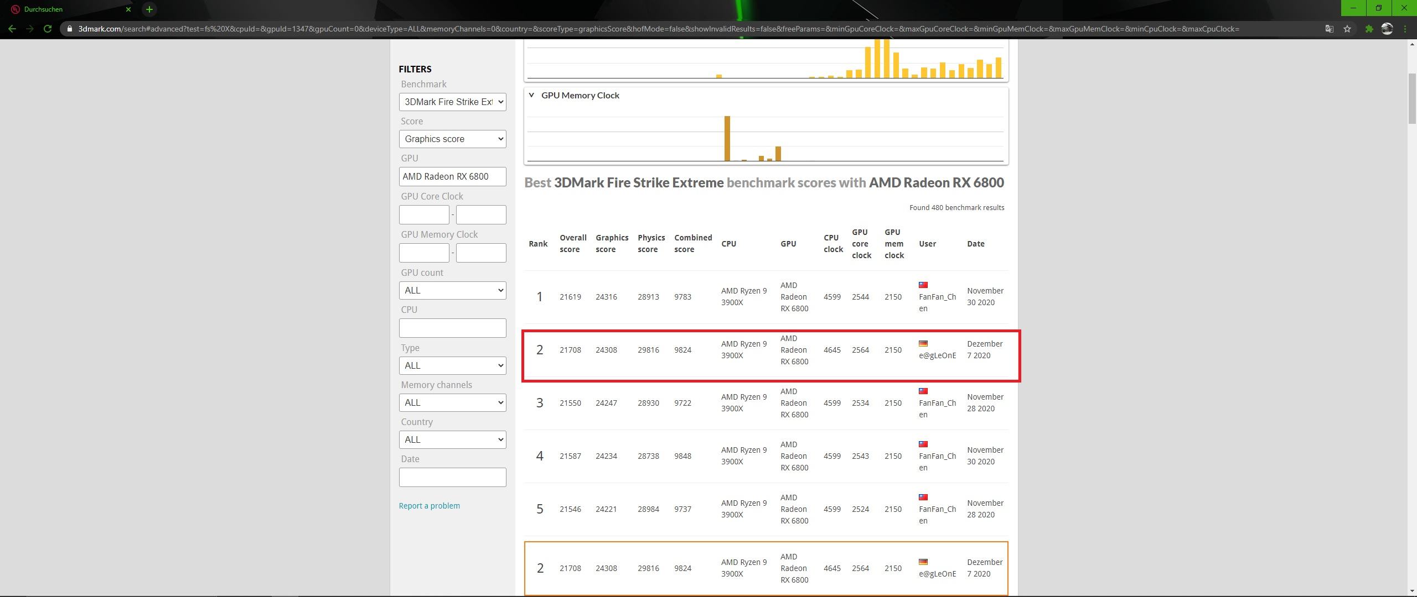Click GPU core clock 2524 in rank 5 row
1417x597 pixels.
[x=860, y=509]
